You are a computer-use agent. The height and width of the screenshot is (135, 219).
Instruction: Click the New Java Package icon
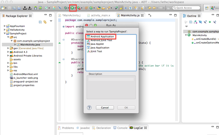[87, 8]
